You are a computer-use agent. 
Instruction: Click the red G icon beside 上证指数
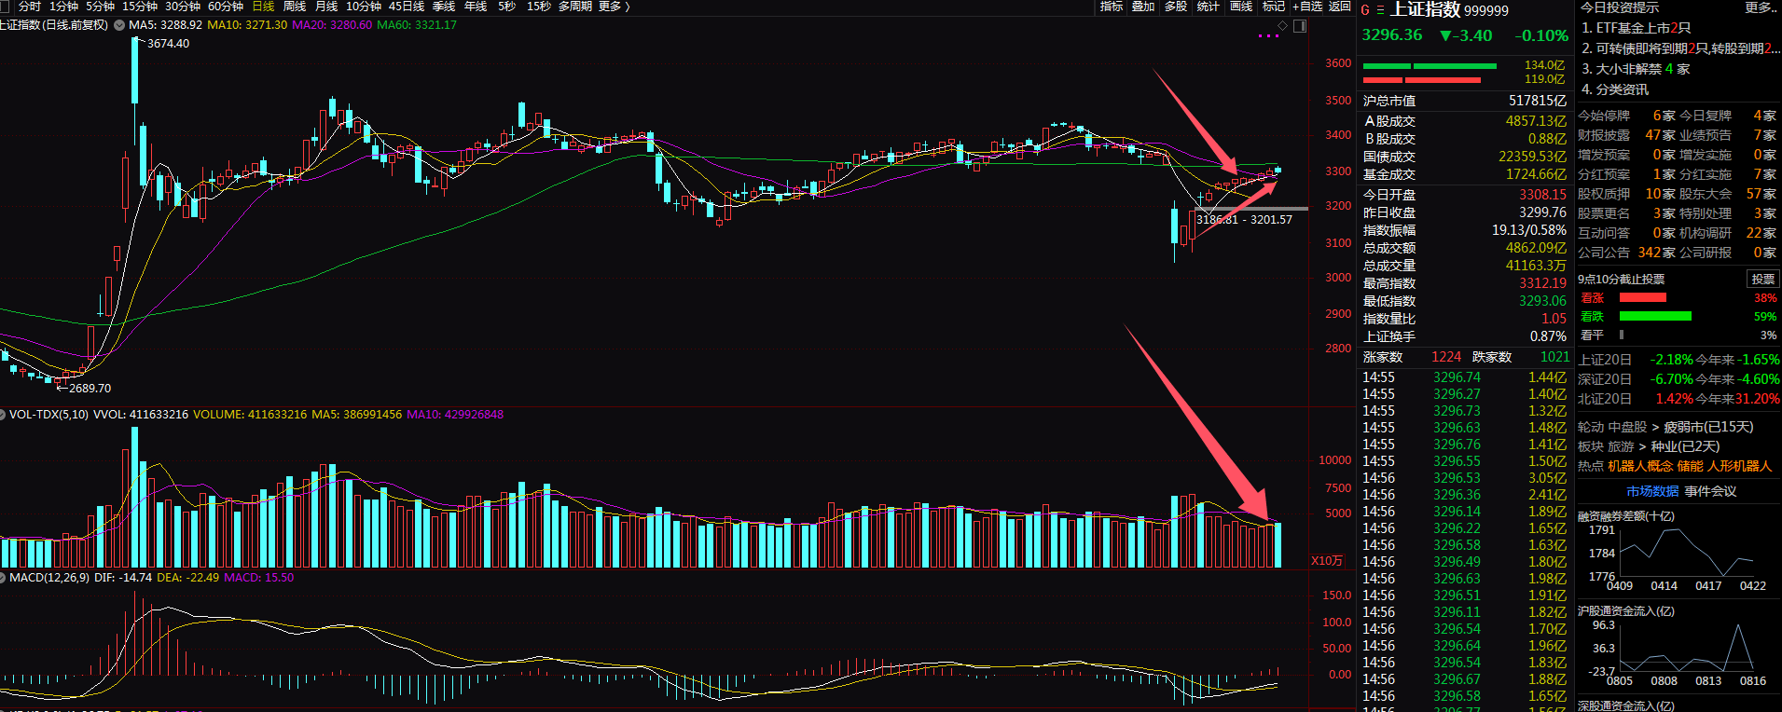coord(1365,10)
